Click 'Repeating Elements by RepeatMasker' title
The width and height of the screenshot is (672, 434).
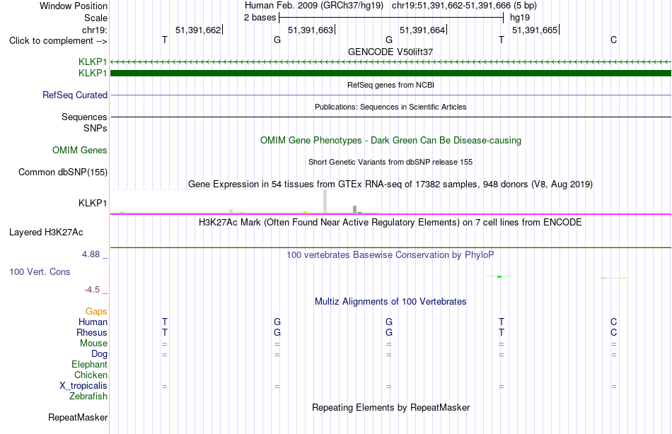[390, 407]
